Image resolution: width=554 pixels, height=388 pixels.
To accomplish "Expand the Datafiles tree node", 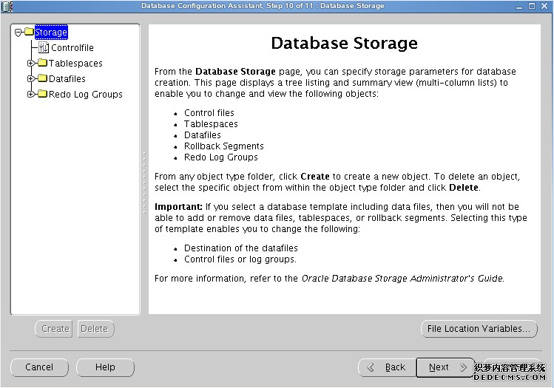I will point(31,79).
